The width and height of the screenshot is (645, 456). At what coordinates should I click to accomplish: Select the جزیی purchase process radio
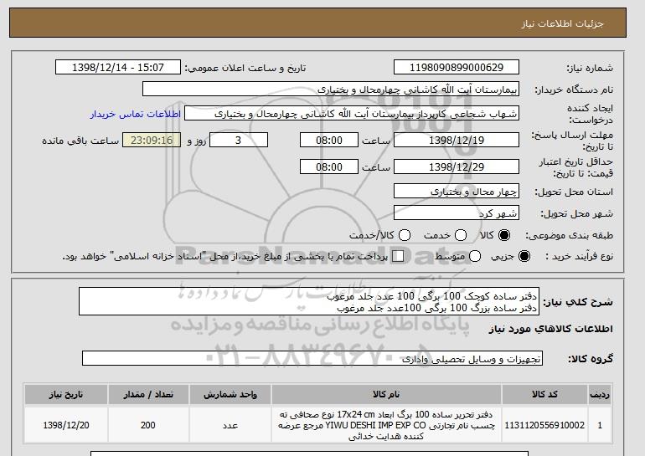524,256
